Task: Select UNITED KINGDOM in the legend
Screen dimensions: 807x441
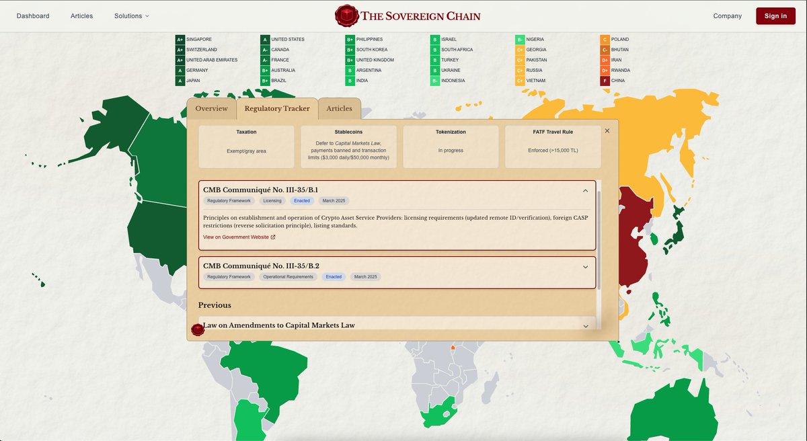Action: tap(375, 60)
